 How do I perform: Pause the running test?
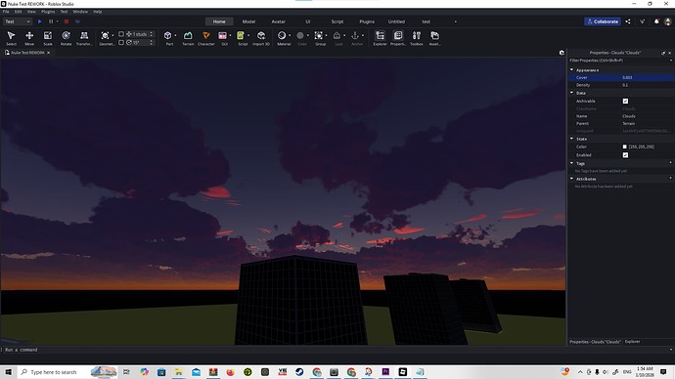(x=51, y=21)
